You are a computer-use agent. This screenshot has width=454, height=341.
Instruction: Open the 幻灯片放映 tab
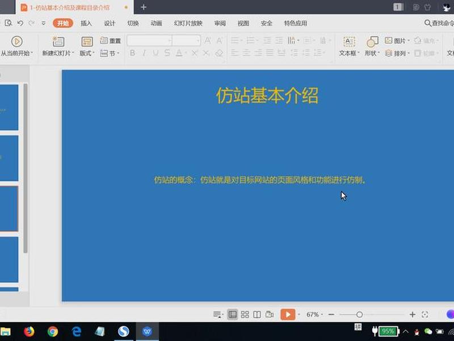click(188, 23)
